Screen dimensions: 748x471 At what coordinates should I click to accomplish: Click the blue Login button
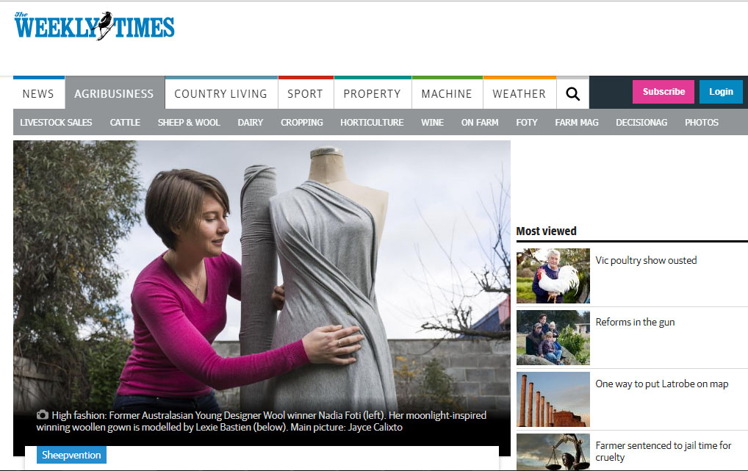721,92
